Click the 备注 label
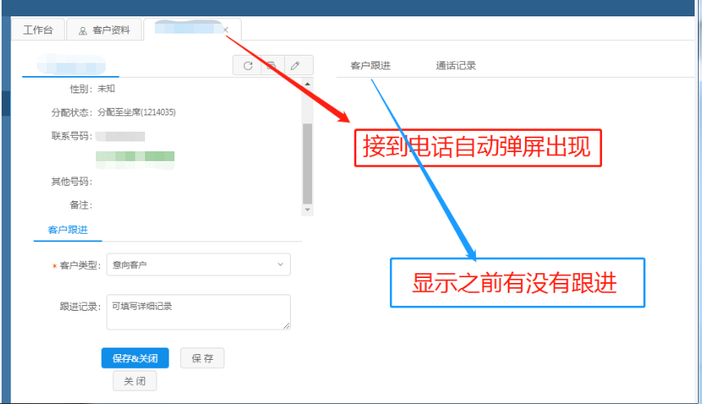The height and width of the screenshot is (404, 702). pyautogui.click(x=81, y=205)
